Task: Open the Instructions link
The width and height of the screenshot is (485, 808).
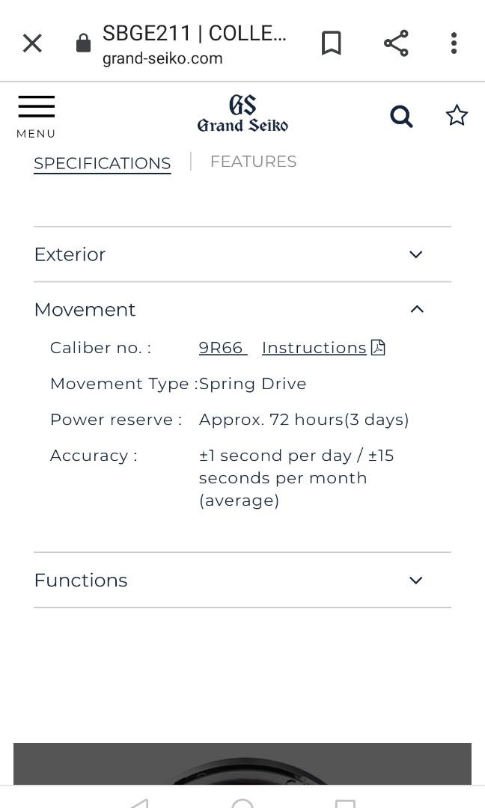Action: 314,348
